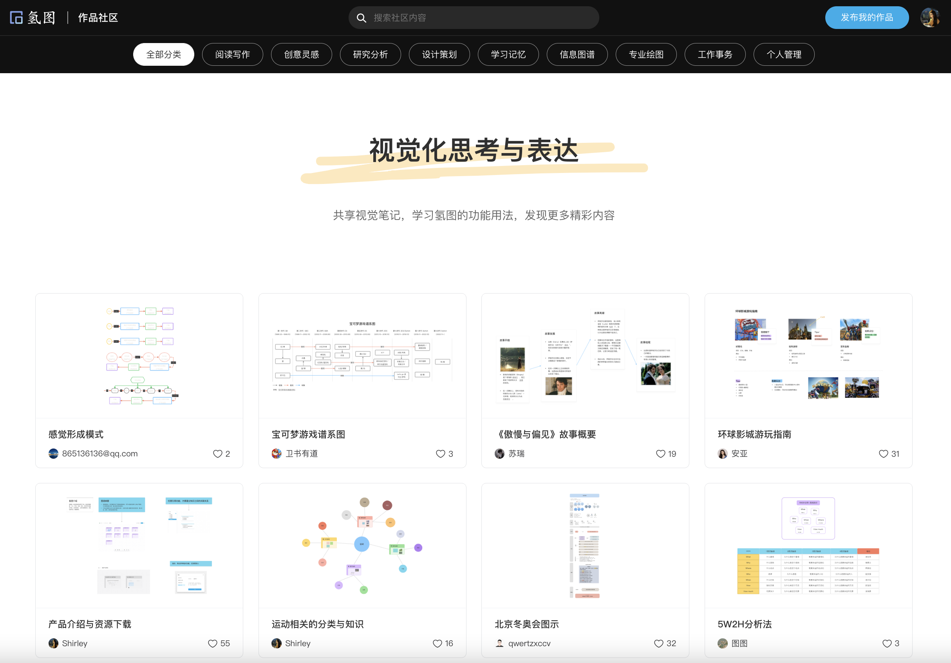Click 发布我的作品 button
Screen dimensions: 951x663
point(866,18)
